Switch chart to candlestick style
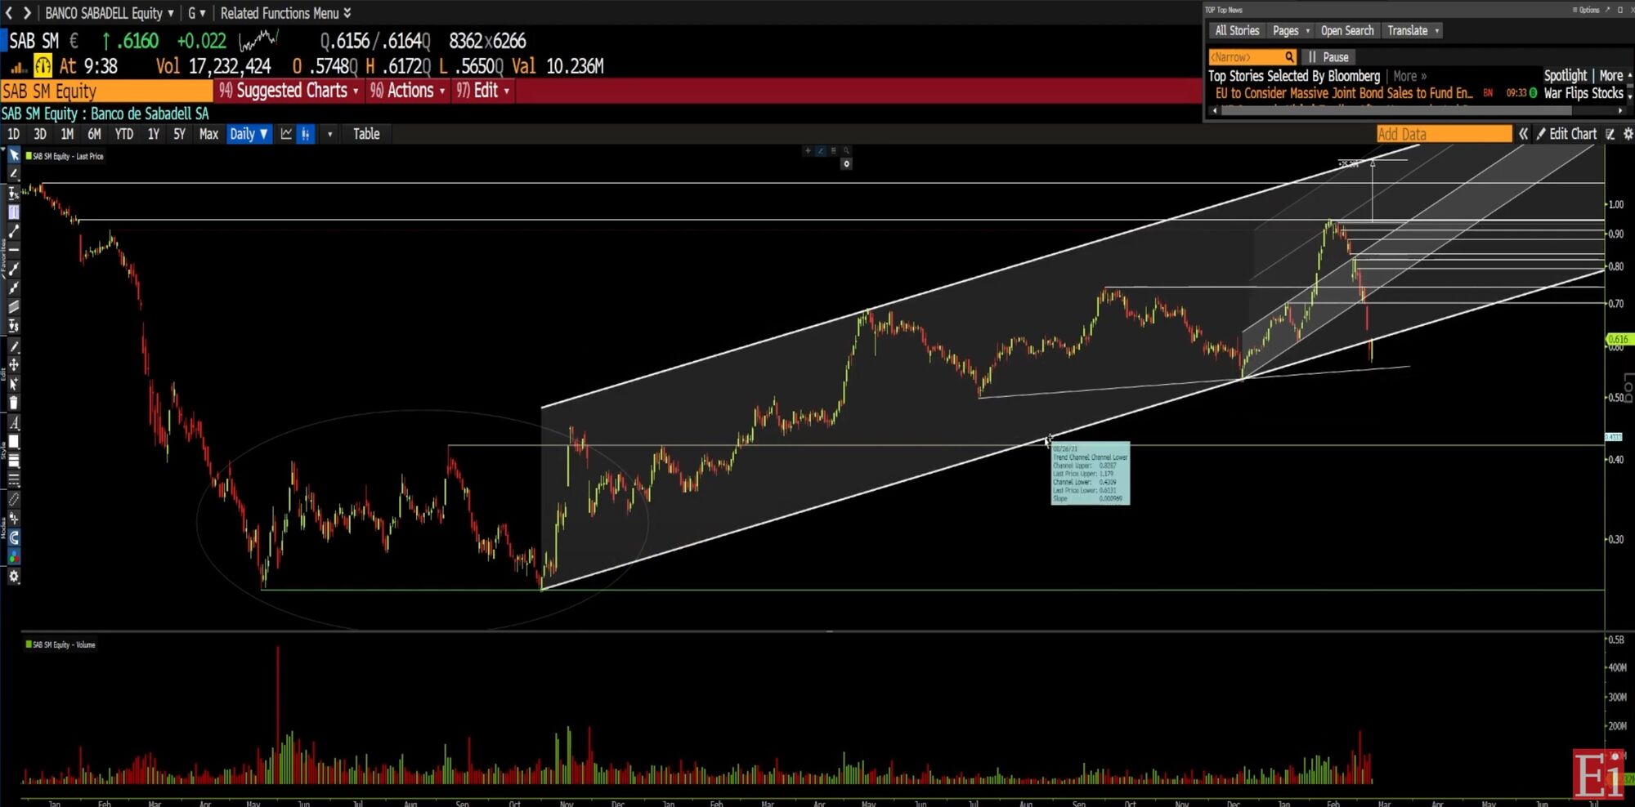 pyautogui.click(x=306, y=134)
